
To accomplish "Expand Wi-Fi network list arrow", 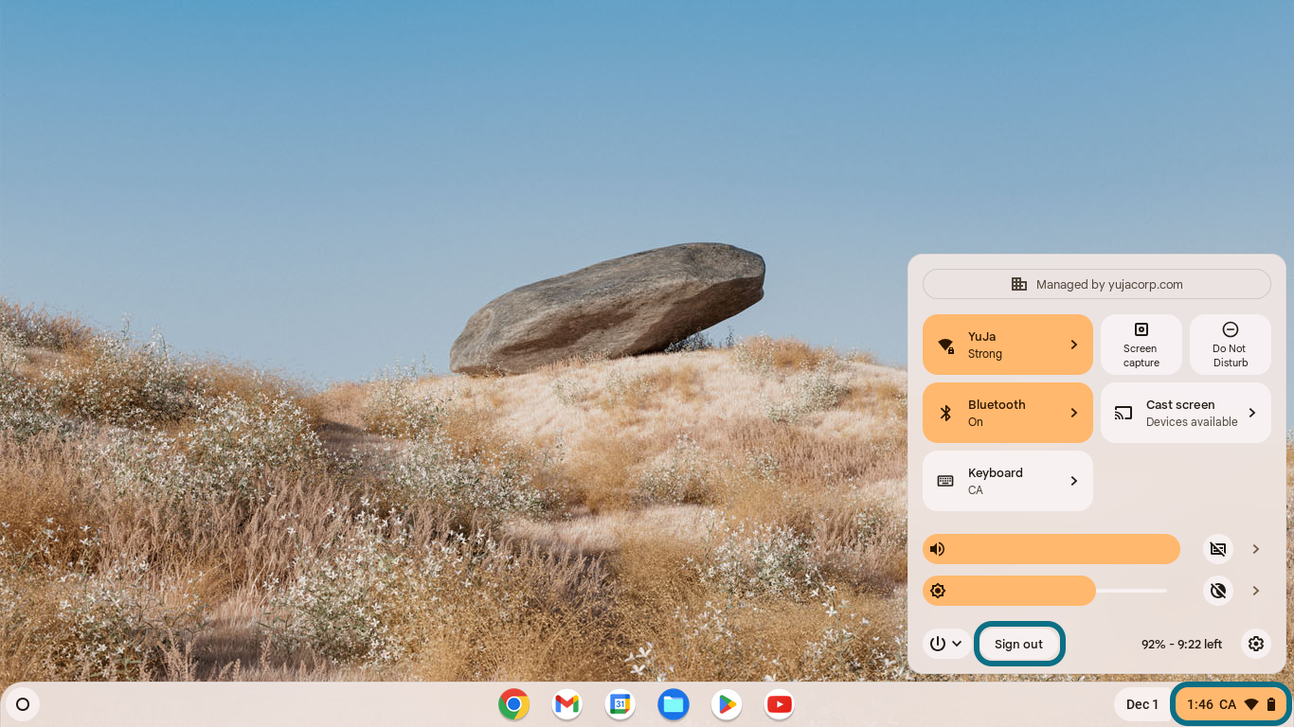I will click(x=1074, y=345).
